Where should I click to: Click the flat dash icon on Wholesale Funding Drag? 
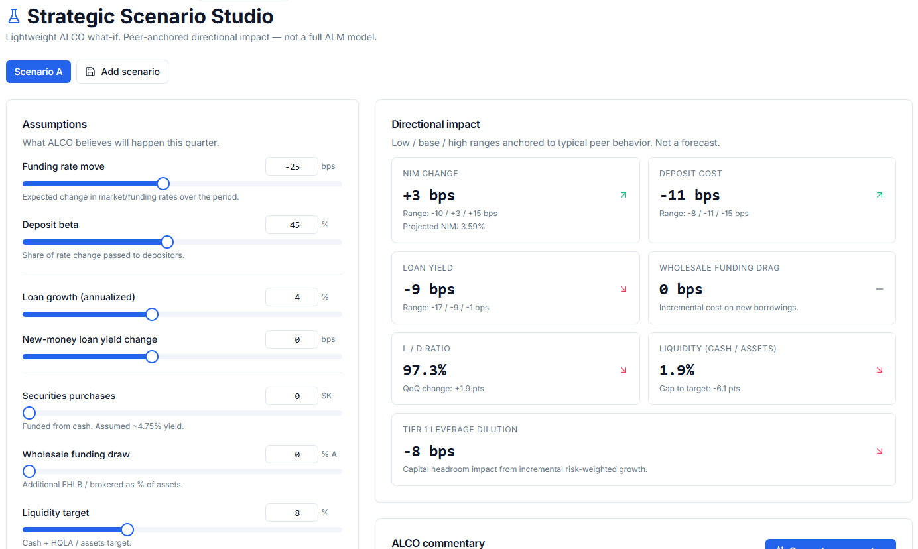[x=880, y=289]
